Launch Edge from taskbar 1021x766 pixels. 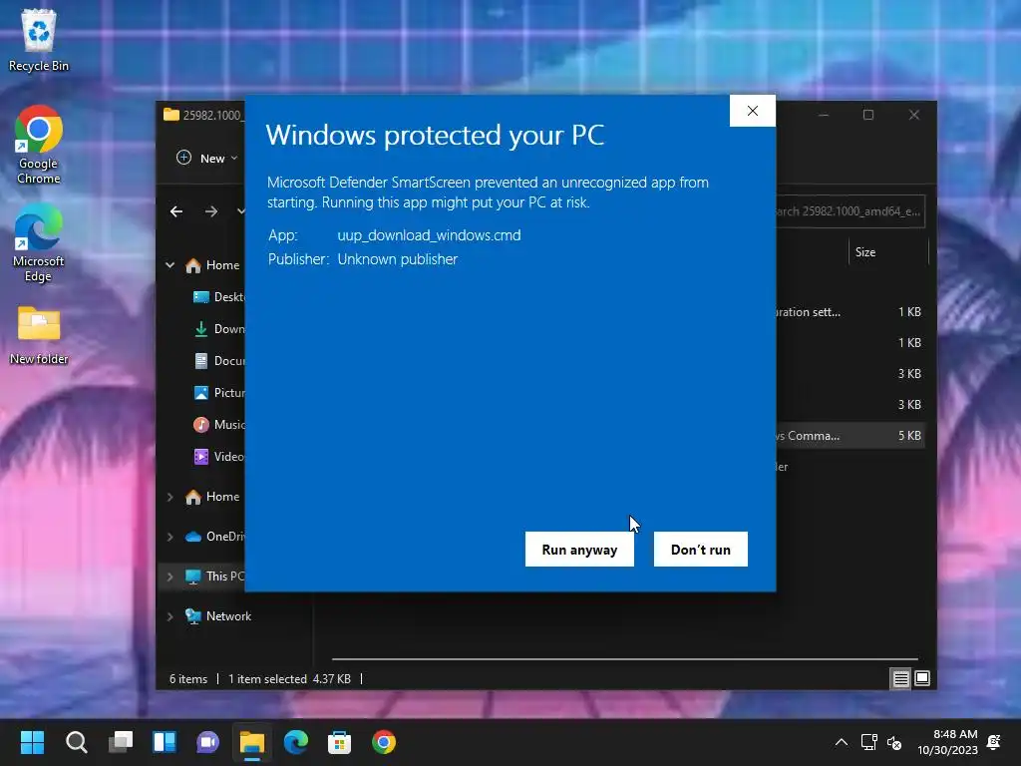(295, 742)
